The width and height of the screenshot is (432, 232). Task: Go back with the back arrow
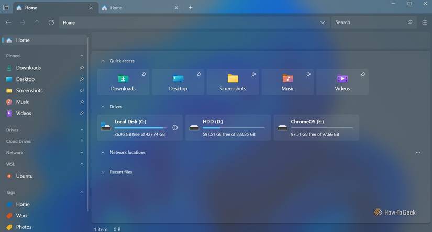click(x=8, y=22)
